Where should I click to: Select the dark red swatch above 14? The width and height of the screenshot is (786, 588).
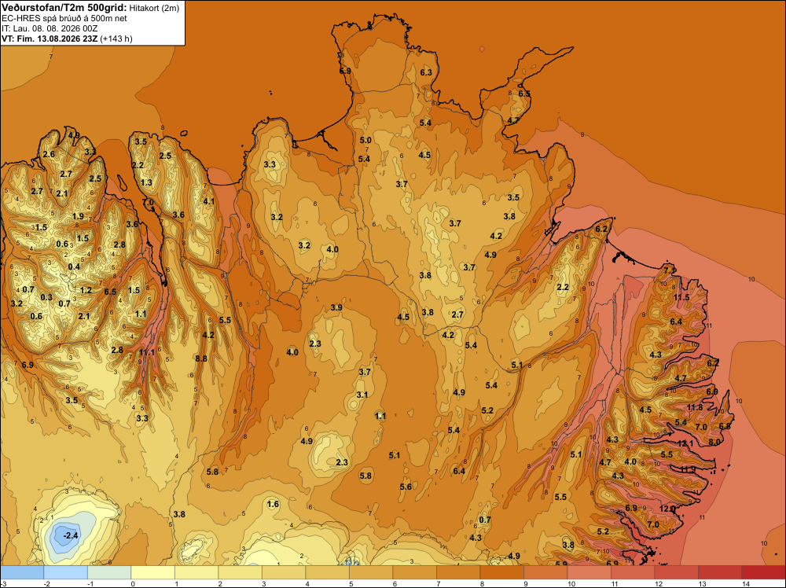[763, 572]
